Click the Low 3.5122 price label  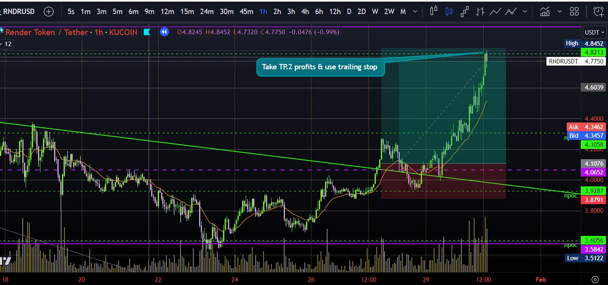click(585, 258)
